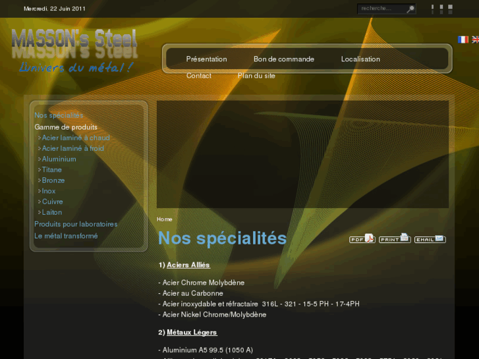Click Aluminium A5 99.5 (1050 A) line
This screenshot has height=359, width=479.
(x=206, y=350)
